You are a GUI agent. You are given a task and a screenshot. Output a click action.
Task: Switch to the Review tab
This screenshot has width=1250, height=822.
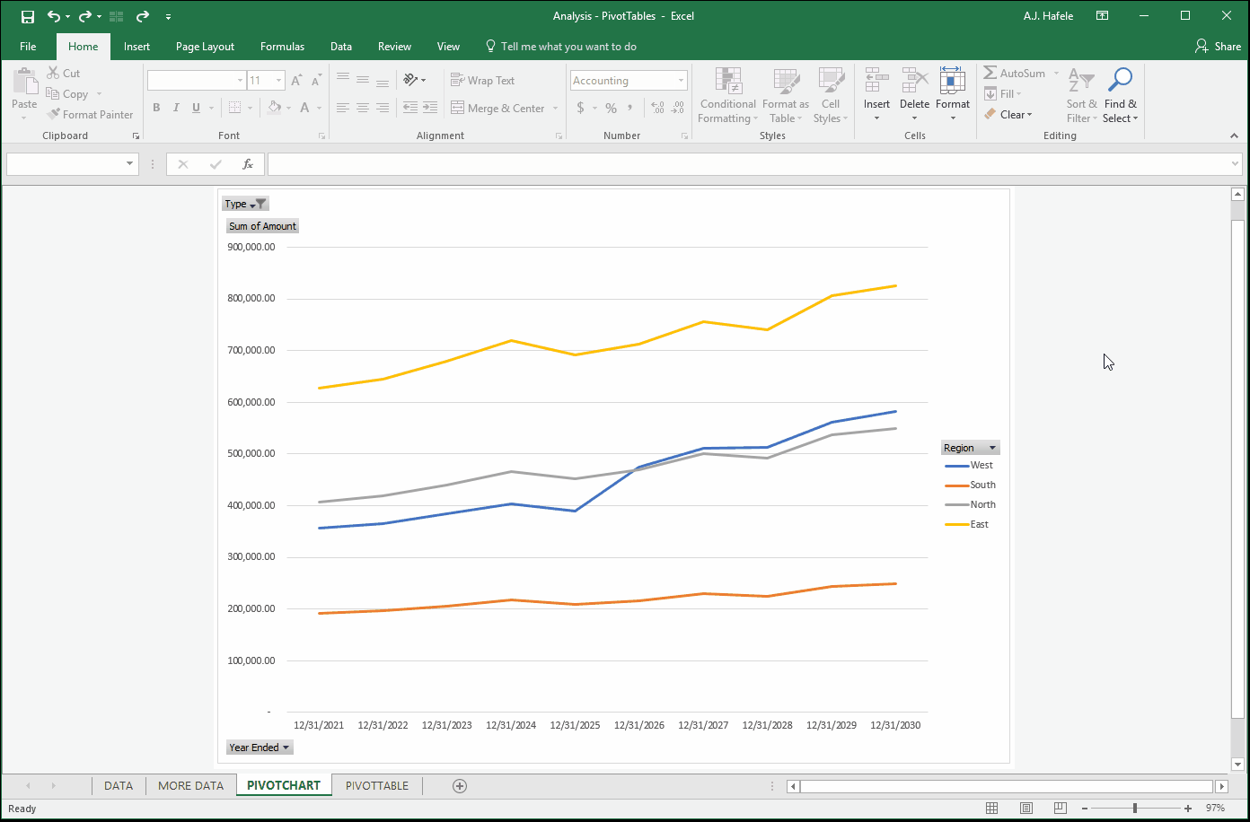pyautogui.click(x=394, y=47)
